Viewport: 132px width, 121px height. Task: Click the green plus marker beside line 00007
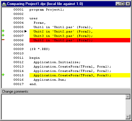click(x=3, y=35)
